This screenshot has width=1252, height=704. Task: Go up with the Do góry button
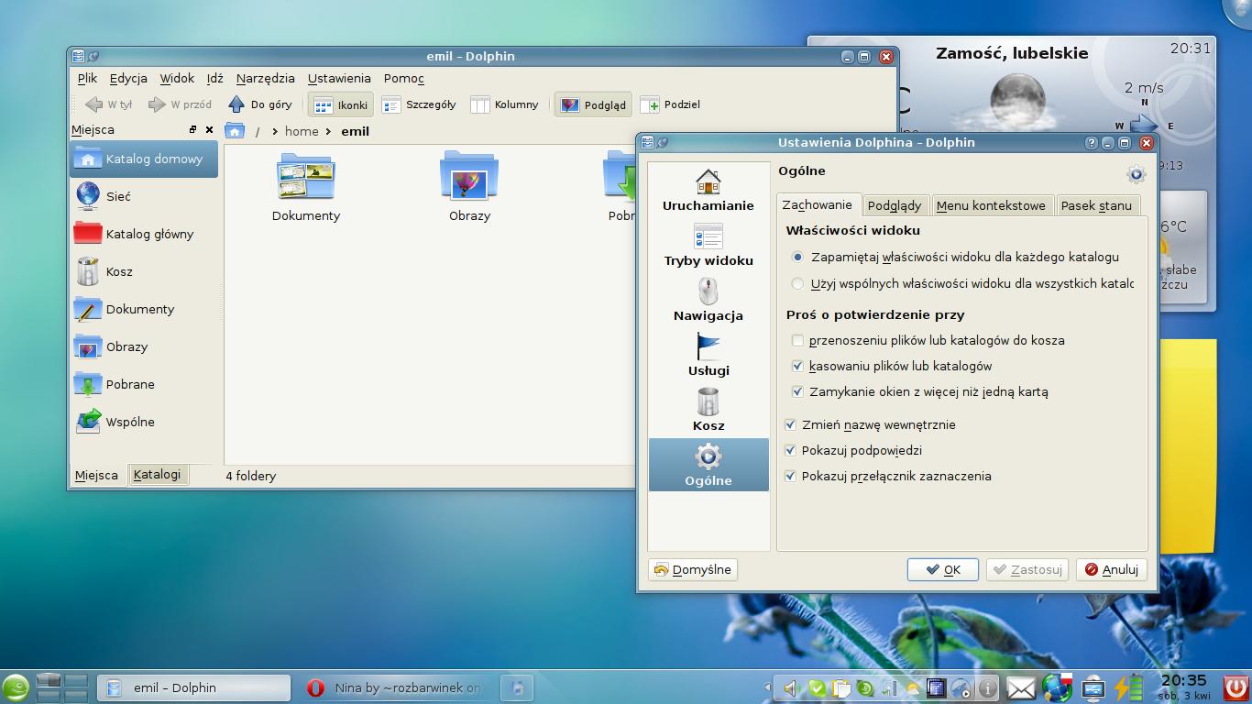point(259,104)
